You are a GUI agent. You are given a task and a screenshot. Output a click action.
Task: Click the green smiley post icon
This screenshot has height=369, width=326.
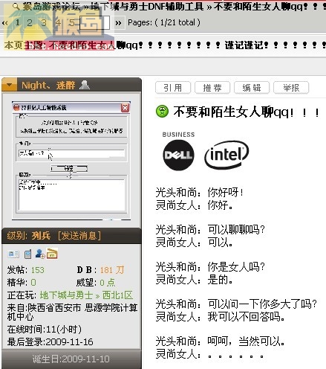point(162,112)
